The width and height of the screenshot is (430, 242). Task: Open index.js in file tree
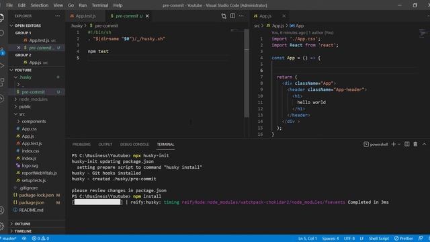click(x=29, y=159)
